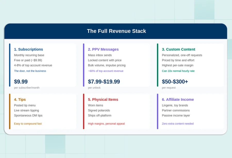Select the '6. Affiliate Income' heading
This screenshot has height=158, width=232.
pos(178,99)
